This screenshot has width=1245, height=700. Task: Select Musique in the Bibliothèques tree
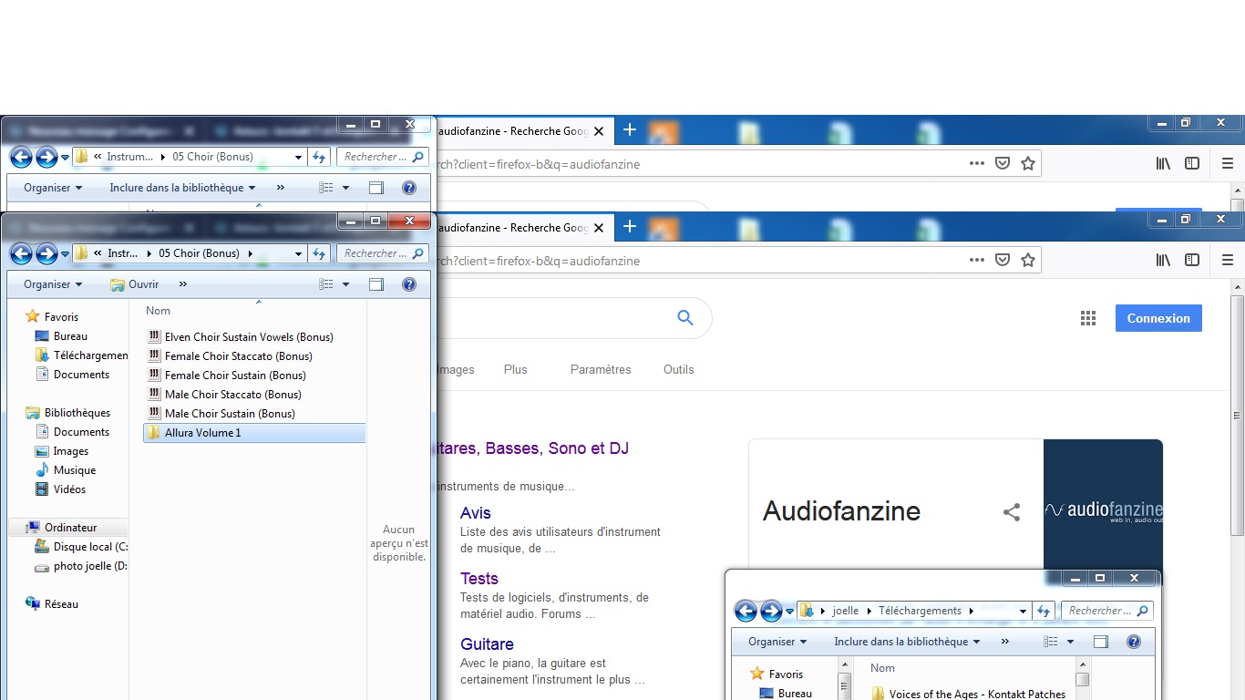click(74, 470)
